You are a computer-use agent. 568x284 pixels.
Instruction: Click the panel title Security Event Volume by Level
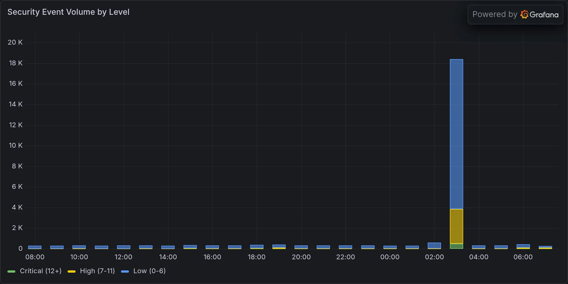pos(68,12)
